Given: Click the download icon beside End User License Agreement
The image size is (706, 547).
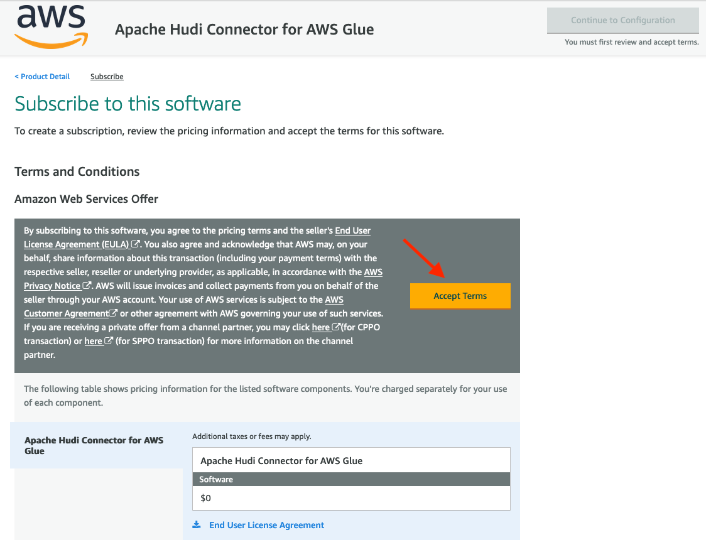Looking at the screenshot, I should tap(197, 525).
